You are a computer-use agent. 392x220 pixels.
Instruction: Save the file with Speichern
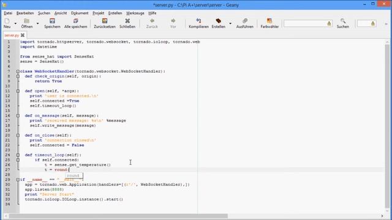(52, 23)
